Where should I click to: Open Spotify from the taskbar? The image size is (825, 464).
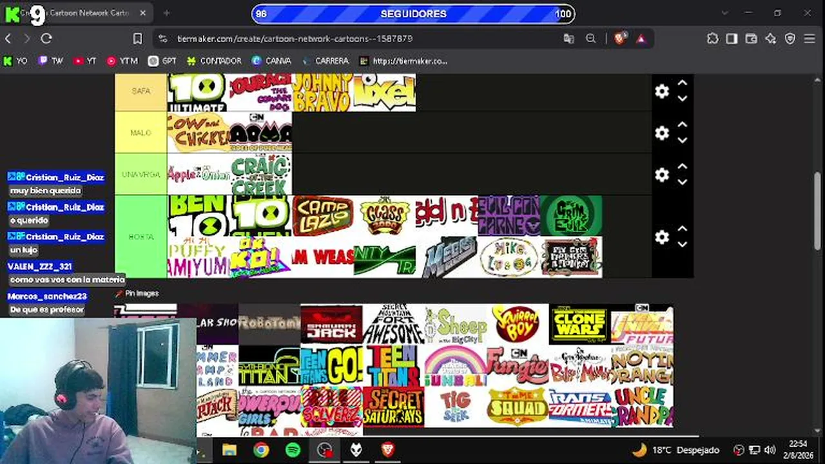[x=293, y=450]
